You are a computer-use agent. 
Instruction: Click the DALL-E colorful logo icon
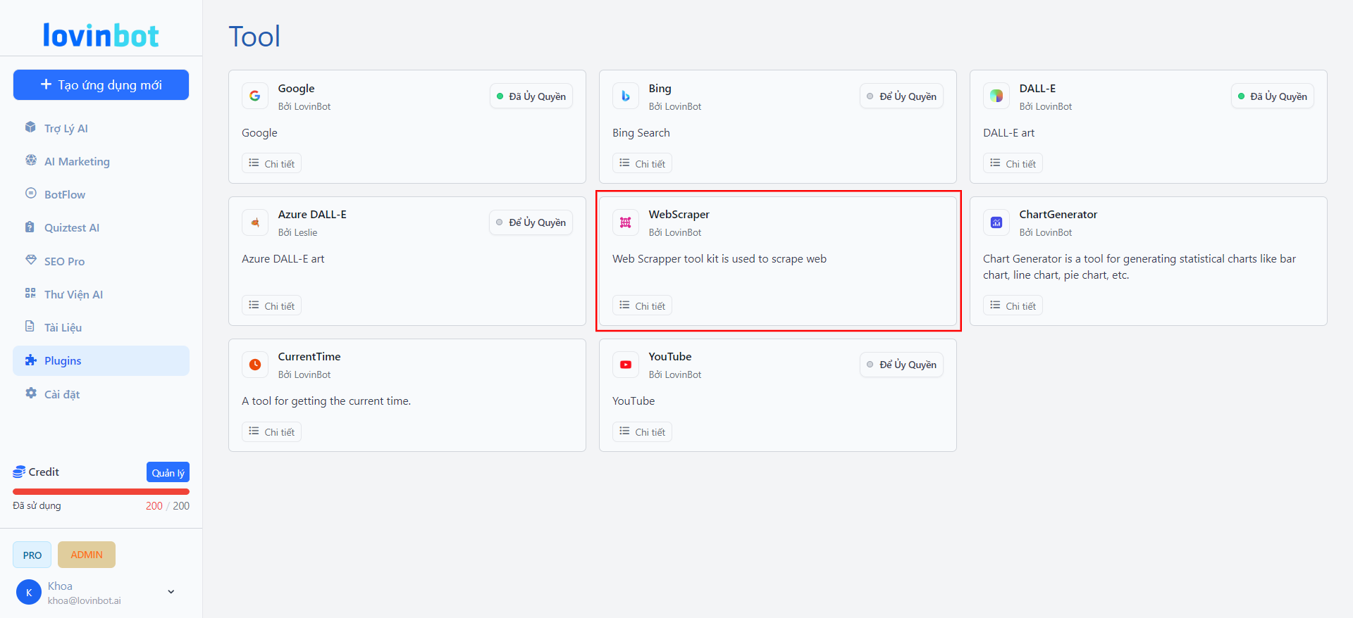[996, 96]
